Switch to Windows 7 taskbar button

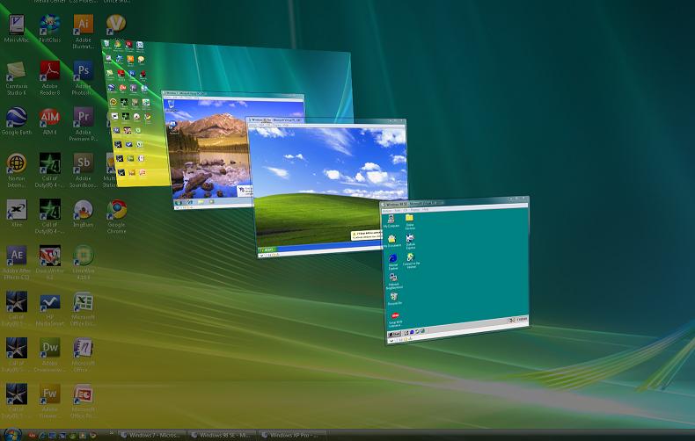(x=152, y=435)
